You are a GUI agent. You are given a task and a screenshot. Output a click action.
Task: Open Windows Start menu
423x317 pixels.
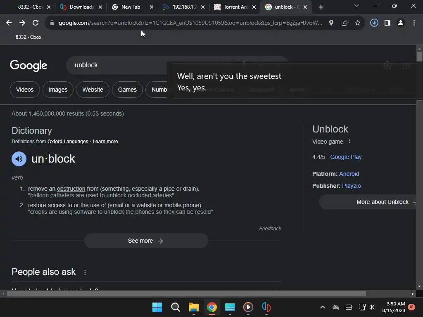tap(157, 307)
